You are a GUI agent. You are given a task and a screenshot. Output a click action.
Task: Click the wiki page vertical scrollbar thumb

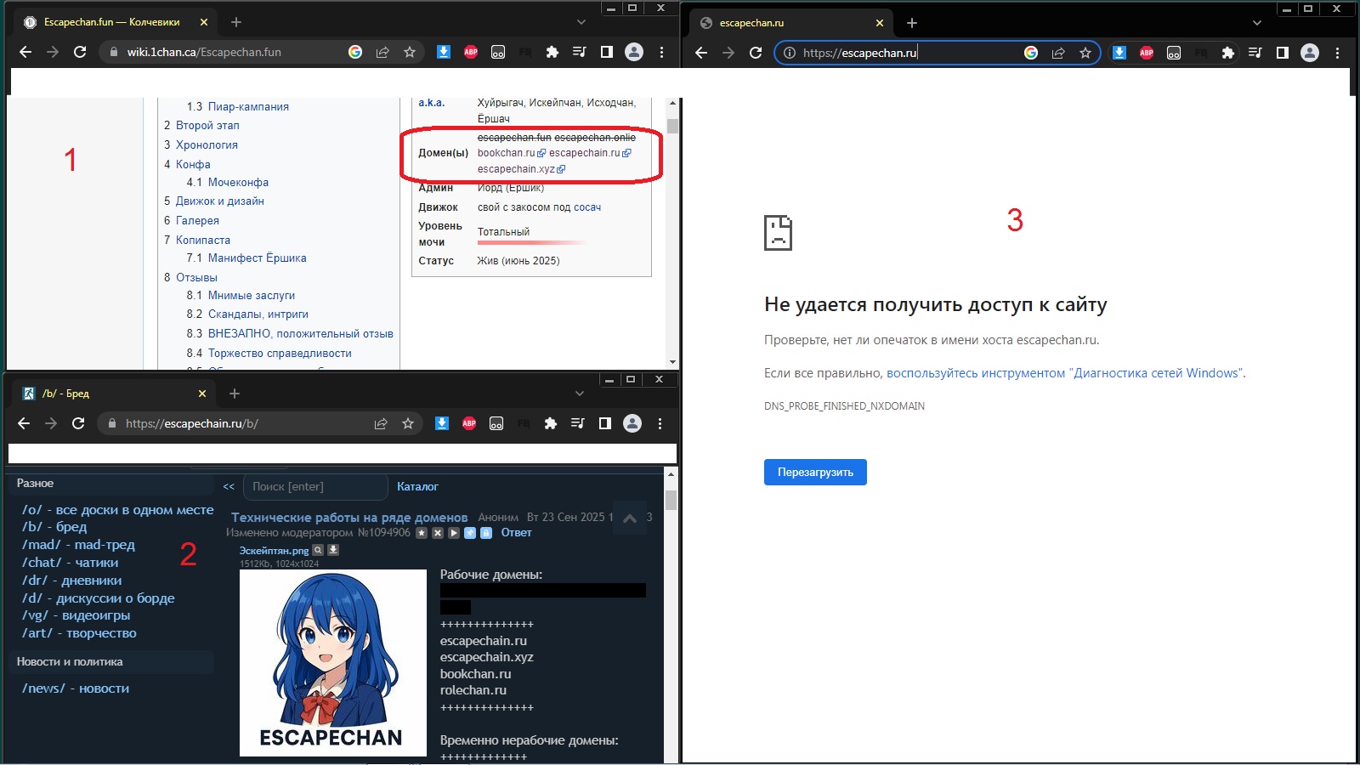point(672,127)
